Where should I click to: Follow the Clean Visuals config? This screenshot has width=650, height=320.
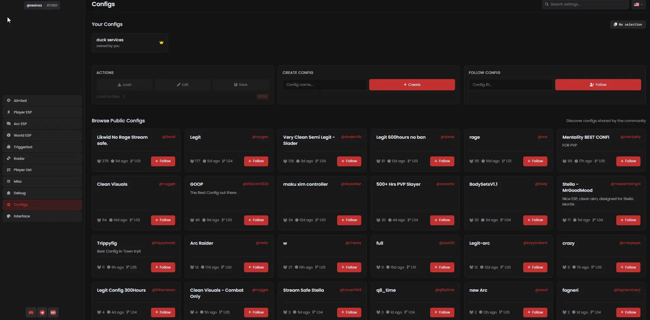click(163, 220)
